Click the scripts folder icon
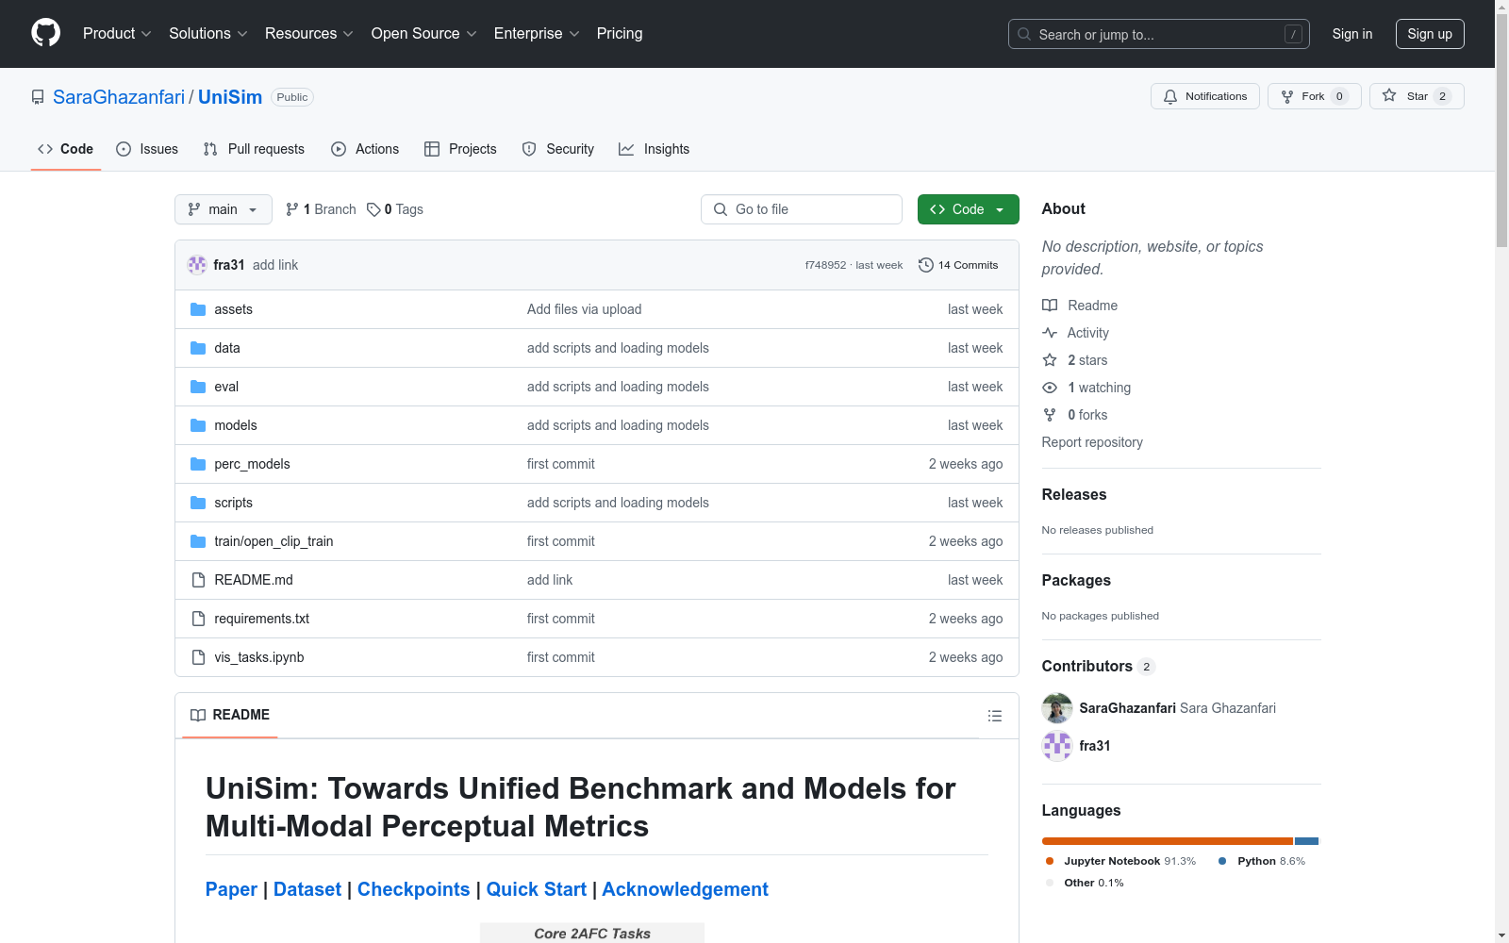 click(x=198, y=503)
